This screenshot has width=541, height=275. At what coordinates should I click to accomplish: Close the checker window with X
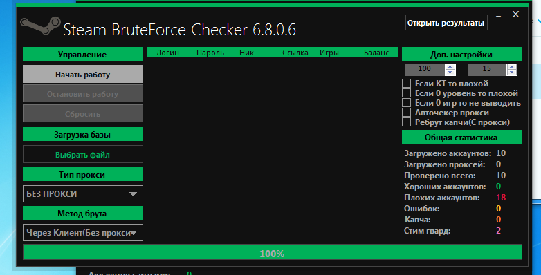[x=515, y=14]
